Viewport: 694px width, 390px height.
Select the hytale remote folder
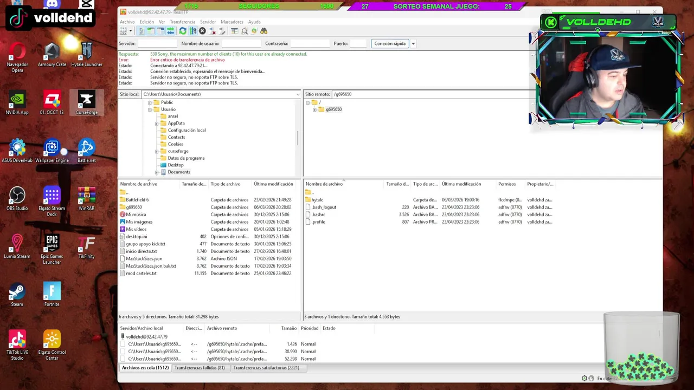(317, 200)
